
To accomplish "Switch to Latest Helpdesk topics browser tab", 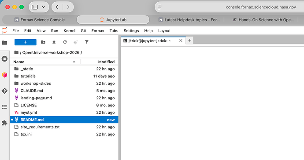I will pos(189,20).
